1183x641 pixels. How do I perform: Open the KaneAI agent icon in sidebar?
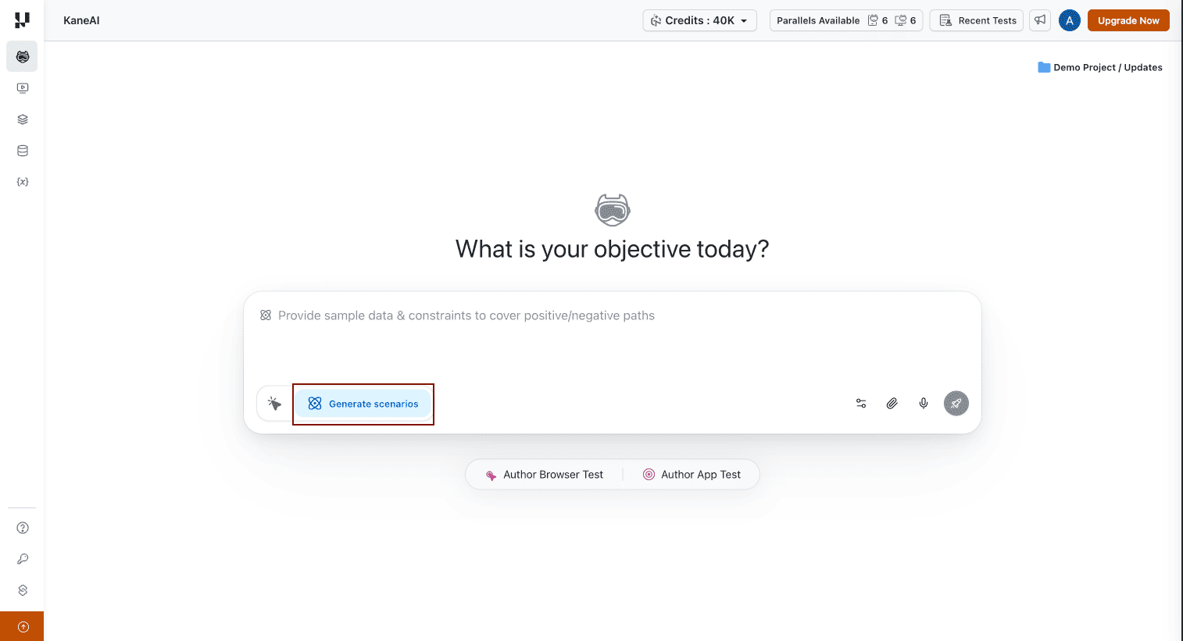tap(23, 57)
